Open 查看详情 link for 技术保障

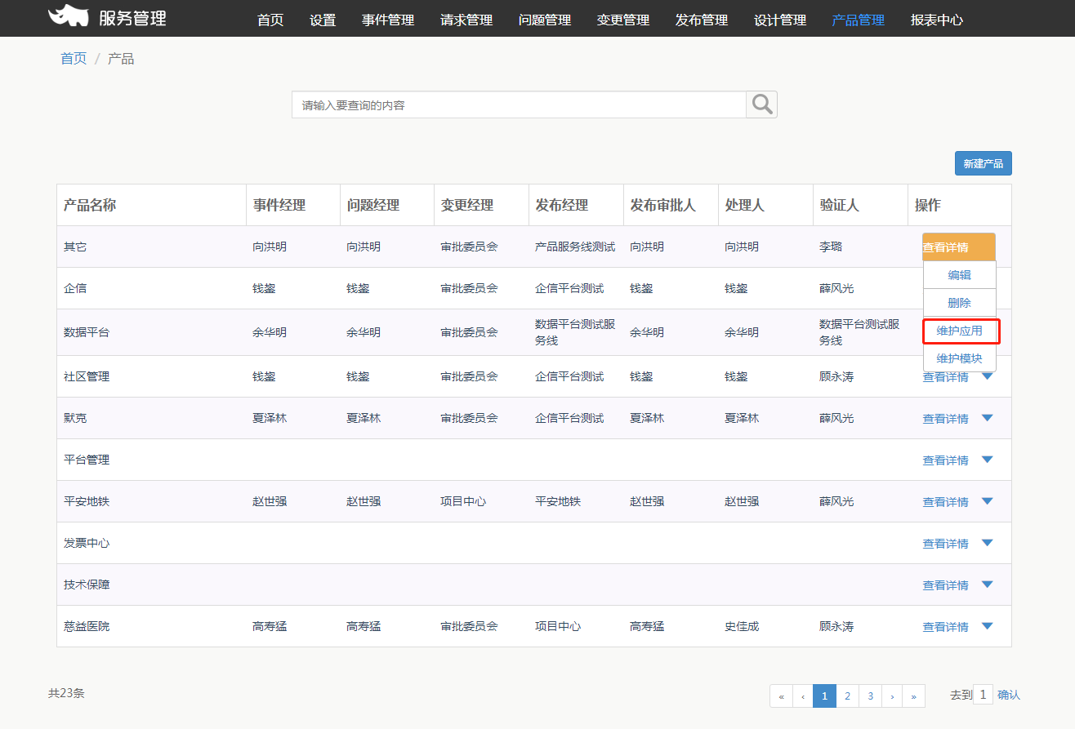(x=946, y=585)
